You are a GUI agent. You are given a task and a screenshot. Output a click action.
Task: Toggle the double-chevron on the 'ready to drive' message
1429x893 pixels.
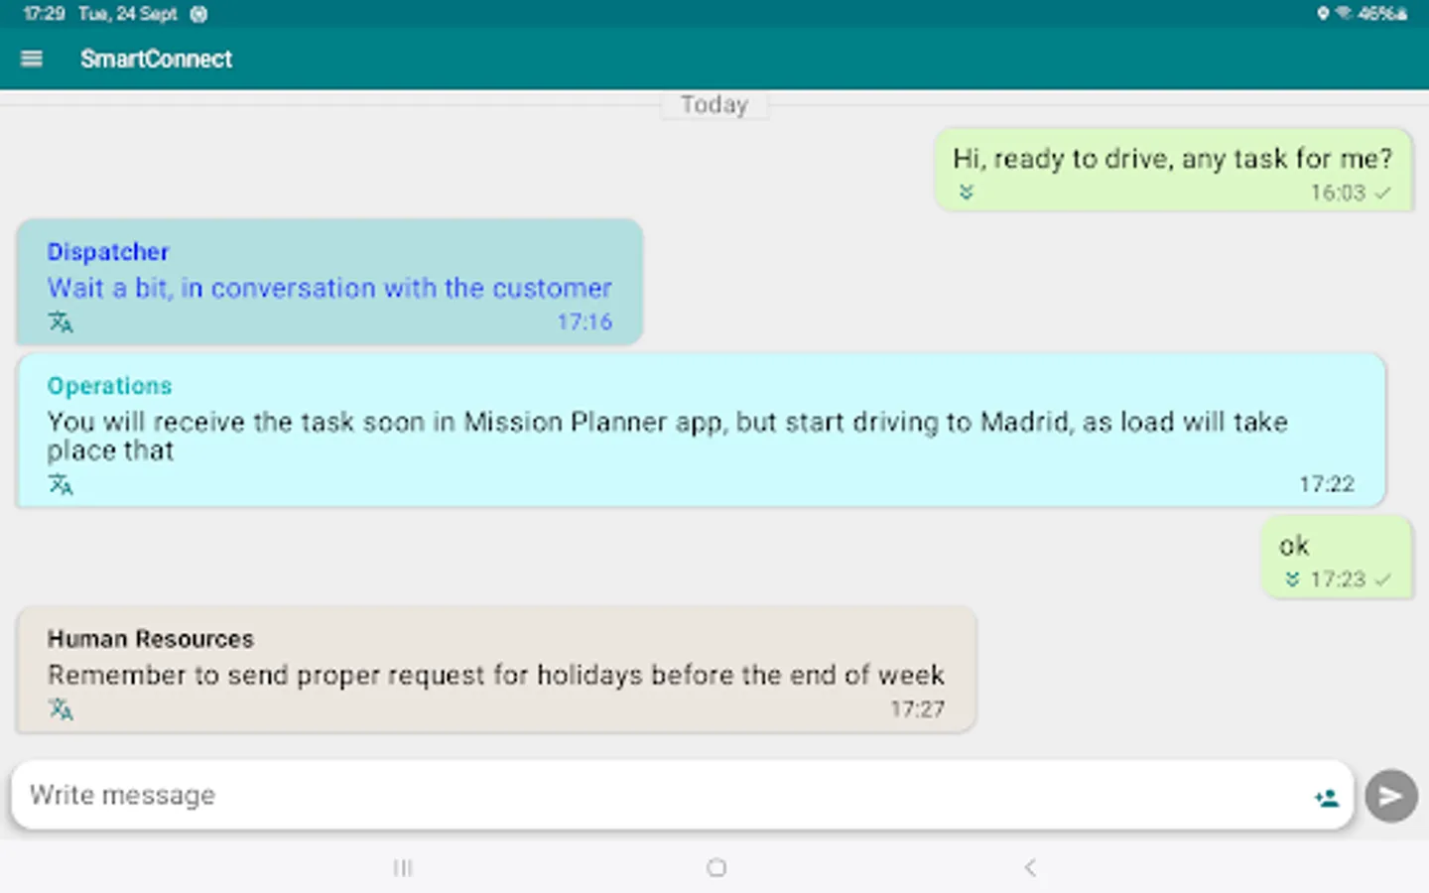(965, 192)
